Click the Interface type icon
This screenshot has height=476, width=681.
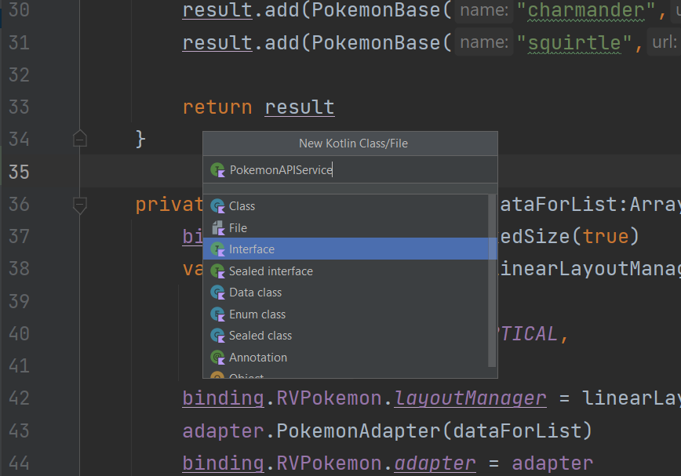[217, 249]
